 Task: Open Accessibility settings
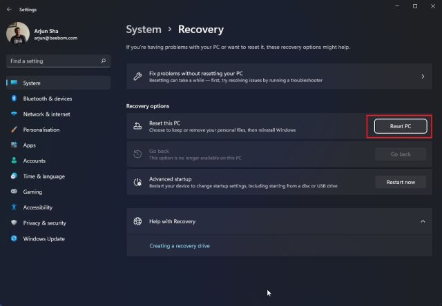(38, 207)
